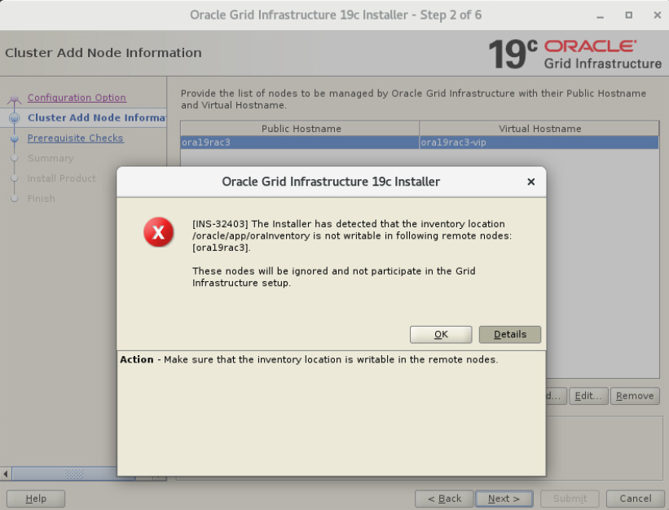Cancel the Grid Infrastructure installer
669x510 pixels.
tap(636, 499)
